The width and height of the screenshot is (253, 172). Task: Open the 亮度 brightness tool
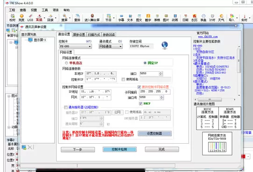(x=21, y=18)
